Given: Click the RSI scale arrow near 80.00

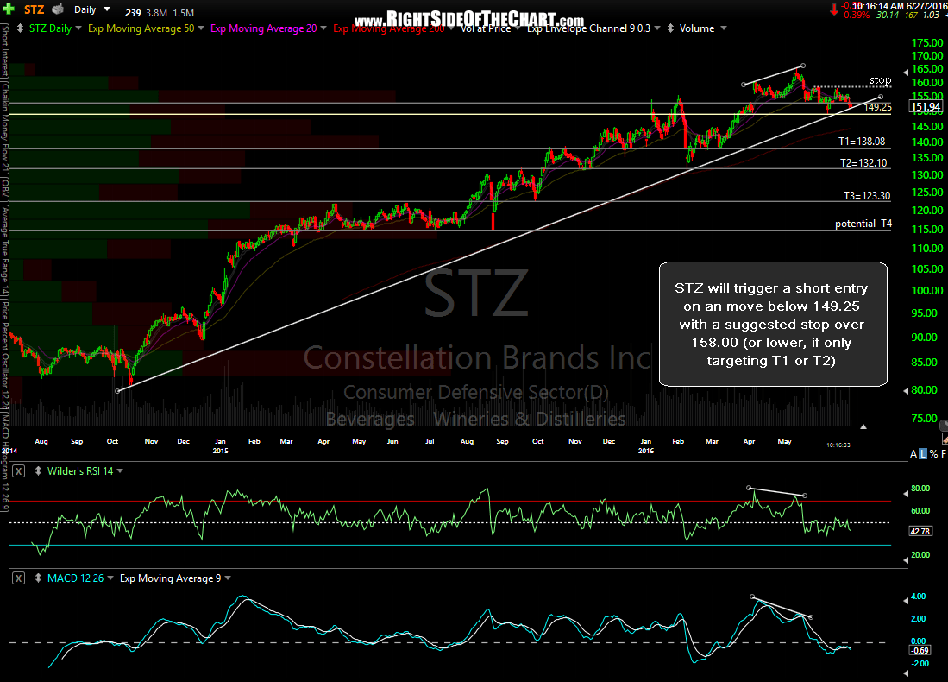Looking at the screenshot, I should coord(906,494).
